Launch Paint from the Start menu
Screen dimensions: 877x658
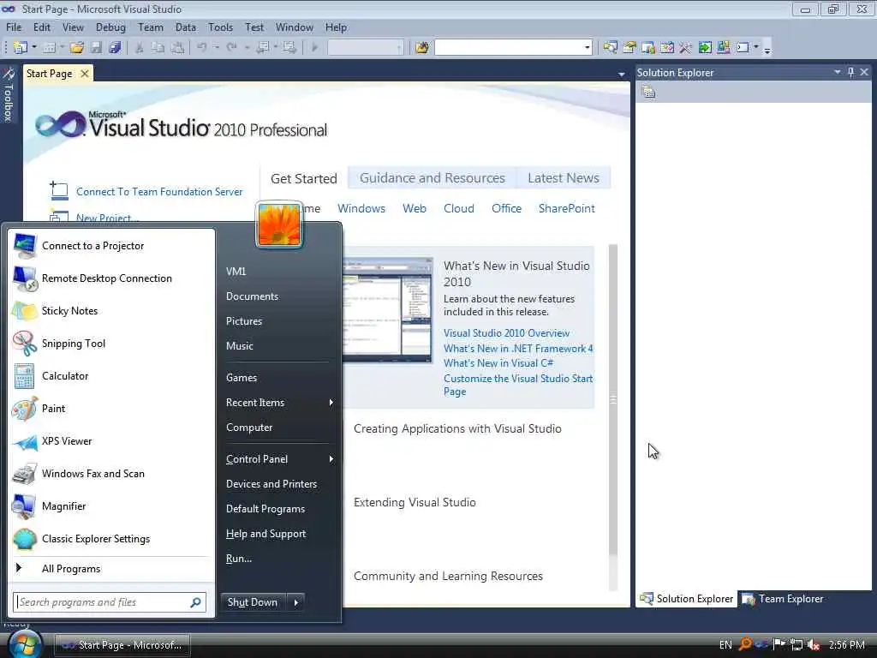point(53,409)
